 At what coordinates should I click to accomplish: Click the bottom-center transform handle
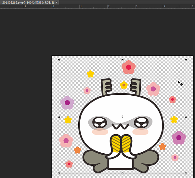(x=122, y=173)
